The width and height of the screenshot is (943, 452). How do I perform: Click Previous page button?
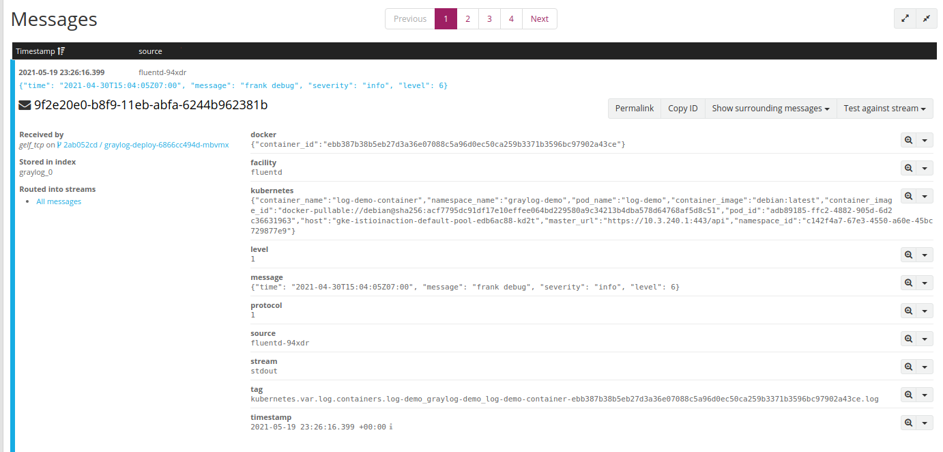pyautogui.click(x=410, y=18)
